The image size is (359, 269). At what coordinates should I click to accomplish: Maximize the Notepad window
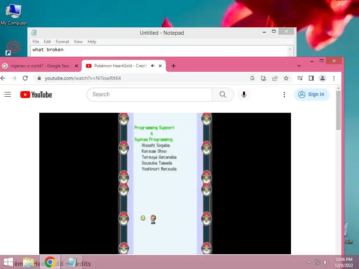[273, 31]
